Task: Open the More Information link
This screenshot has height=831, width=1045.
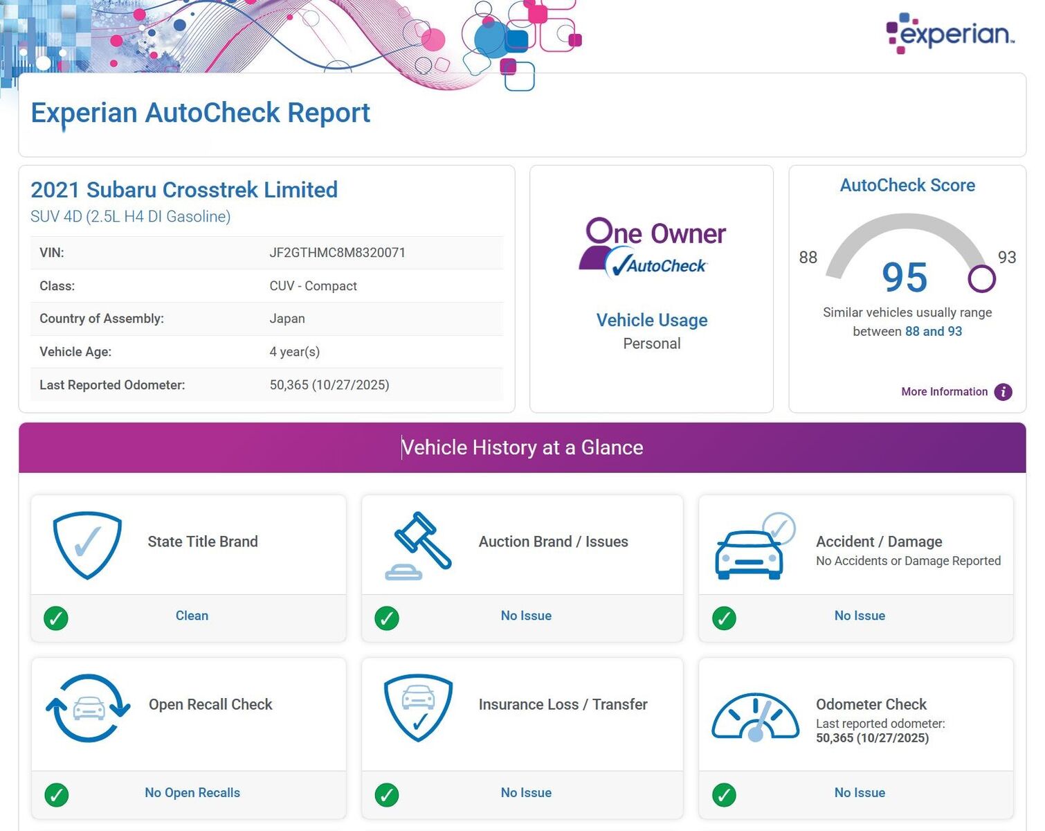Action: 944,392
